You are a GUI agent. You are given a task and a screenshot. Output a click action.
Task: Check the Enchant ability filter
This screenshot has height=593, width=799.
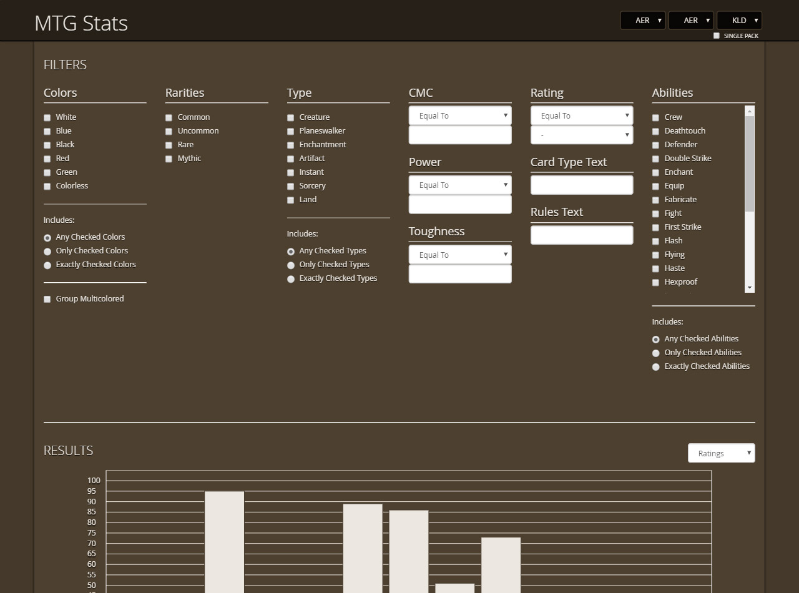pyautogui.click(x=656, y=172)
